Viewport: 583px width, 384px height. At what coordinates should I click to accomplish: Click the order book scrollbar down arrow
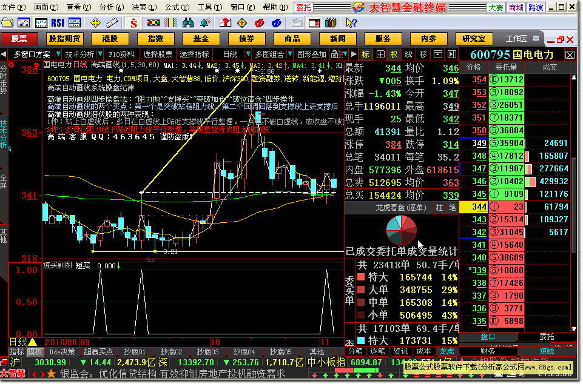coord(574,329)
